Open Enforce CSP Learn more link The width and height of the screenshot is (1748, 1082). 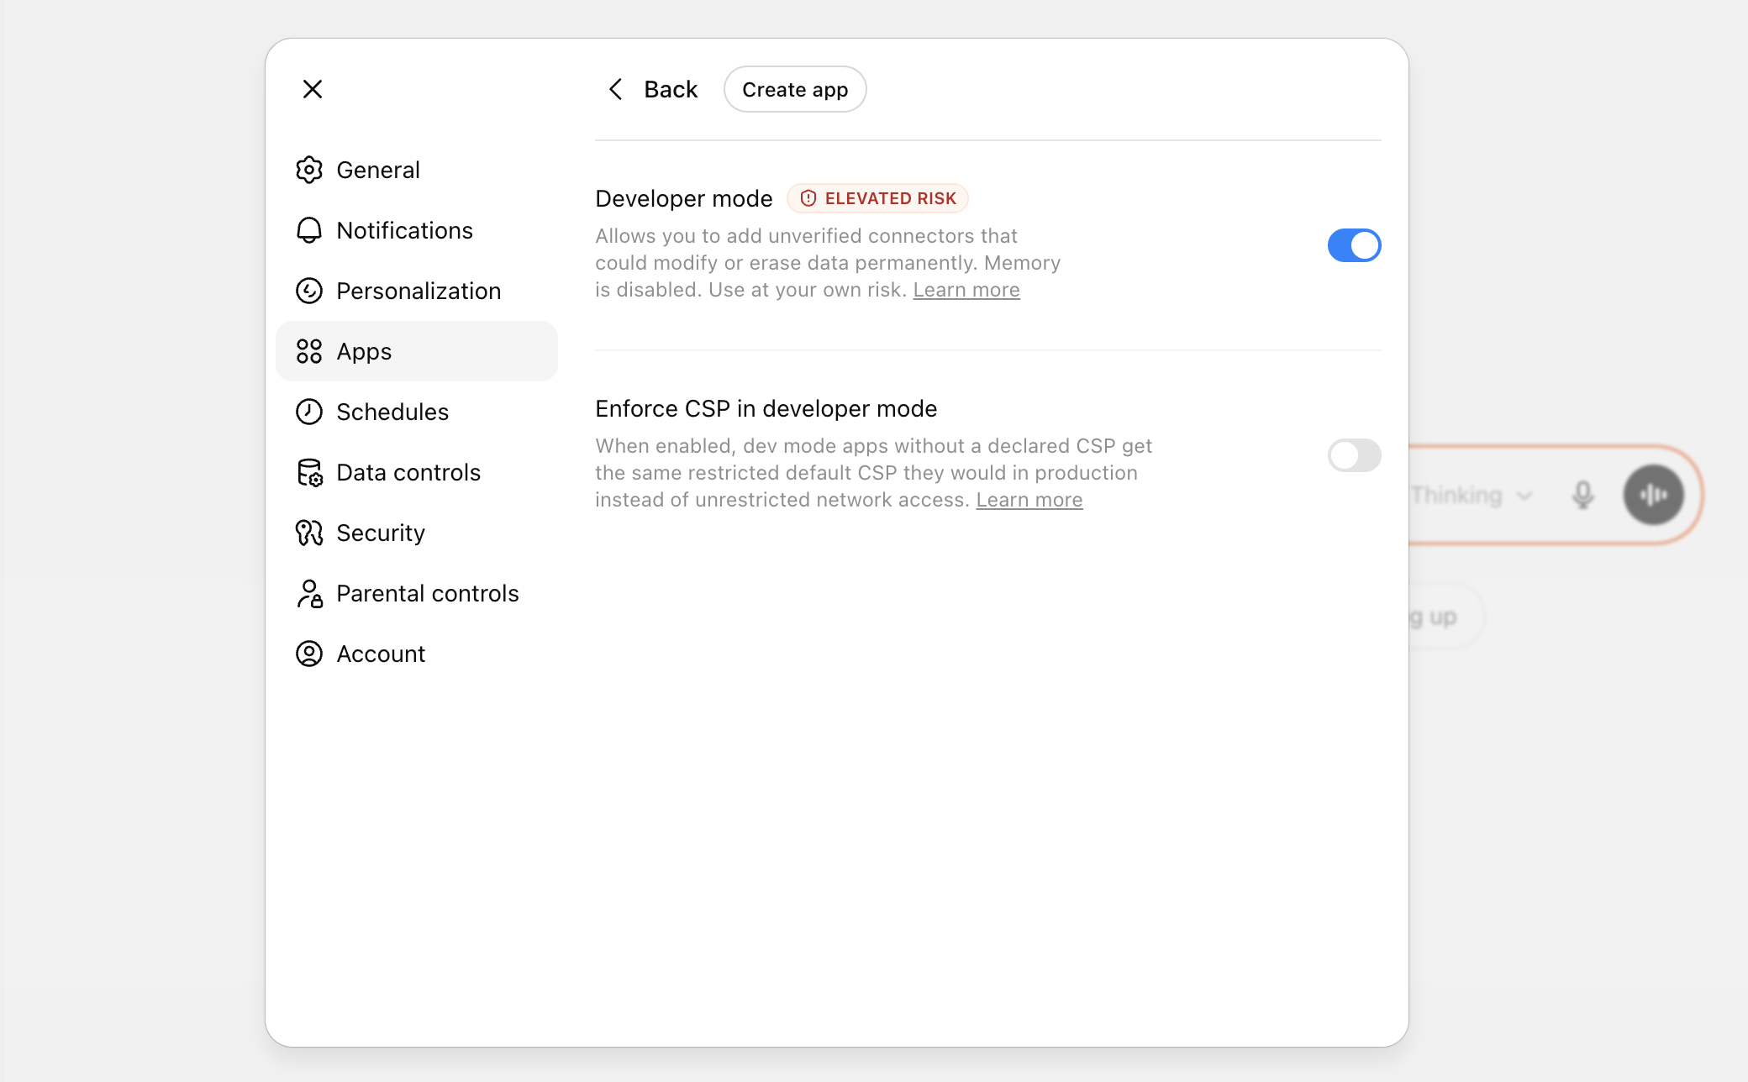(1029, 500)
